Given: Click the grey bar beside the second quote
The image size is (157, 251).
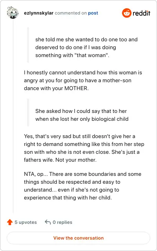Looking at the screenshot, I should 28,113.
